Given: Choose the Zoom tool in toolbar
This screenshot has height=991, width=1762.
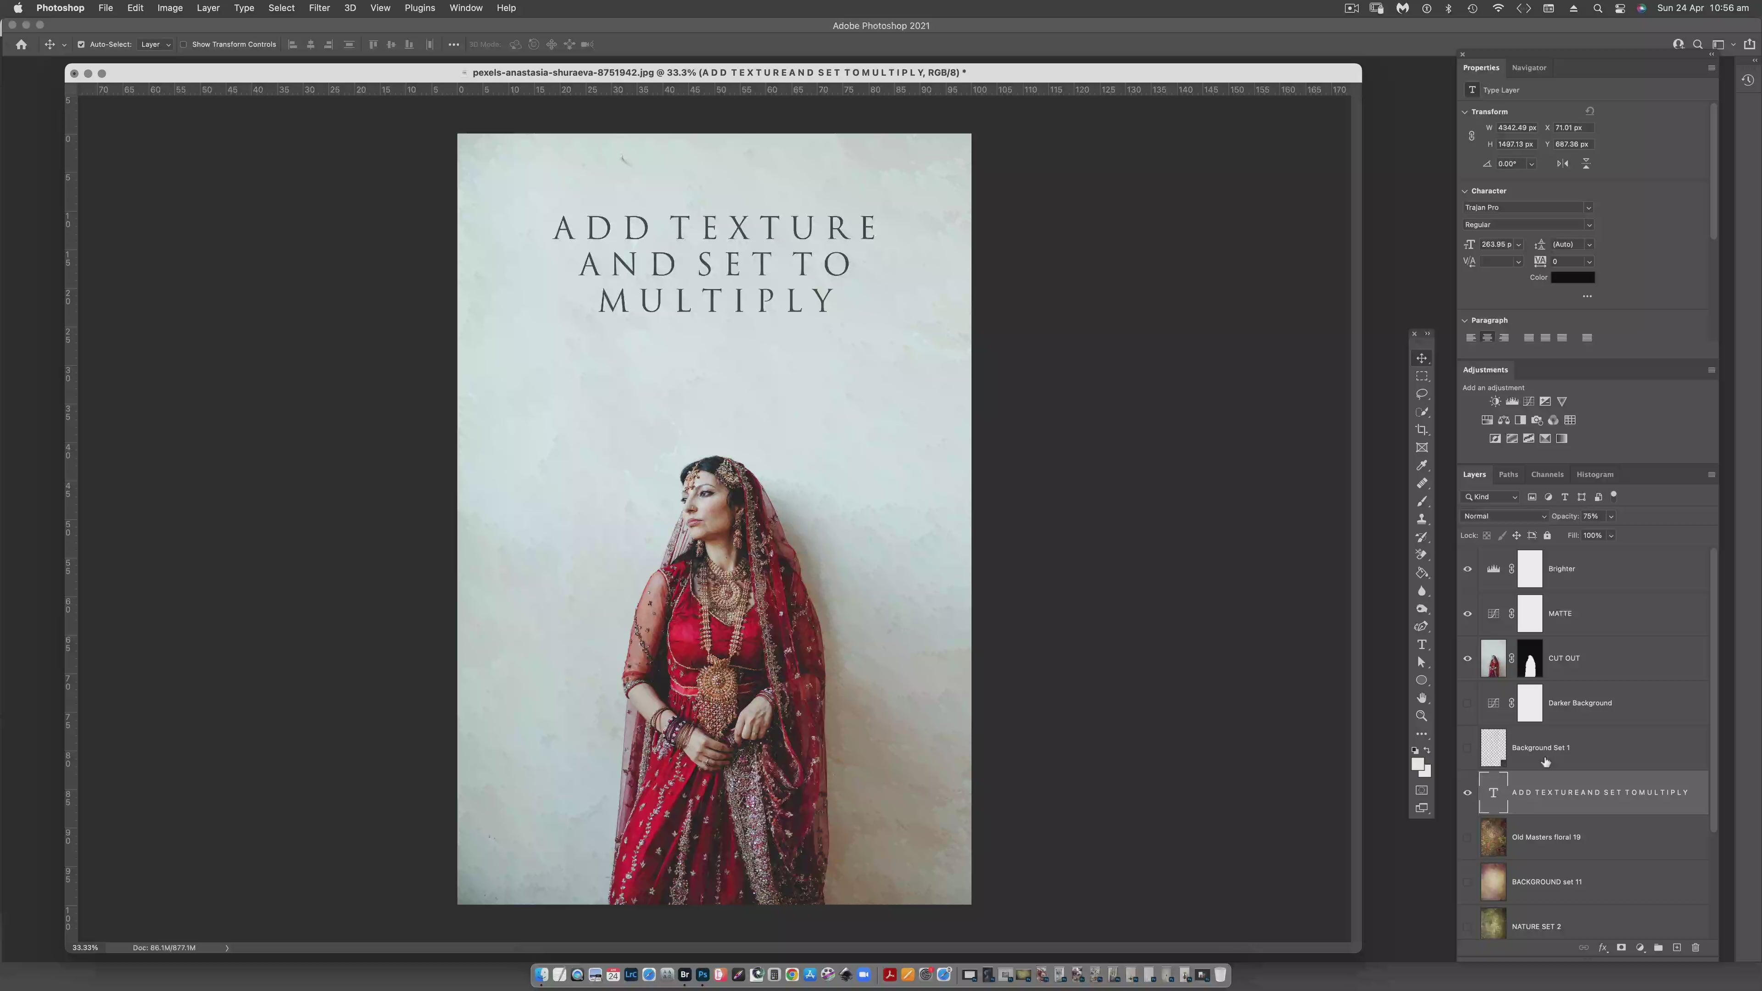Looking at the screenshot, I should [x=1422, y=716].
